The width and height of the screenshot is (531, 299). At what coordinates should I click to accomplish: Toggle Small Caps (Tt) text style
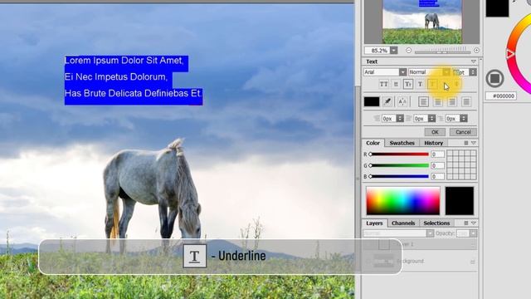pos(408,84)
